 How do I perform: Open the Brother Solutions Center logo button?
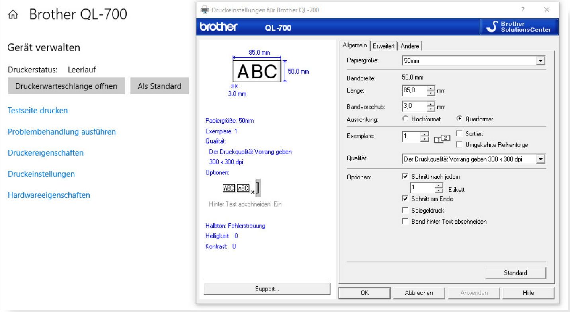(x=519, y=27)
